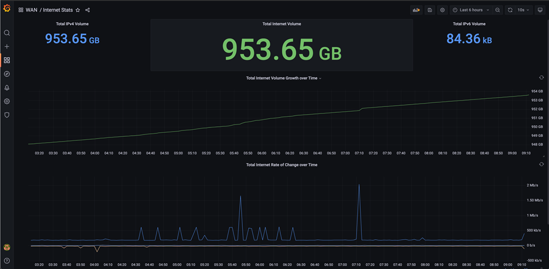
Task: Open Explore via the compass icon
Action: coord(7,74)
